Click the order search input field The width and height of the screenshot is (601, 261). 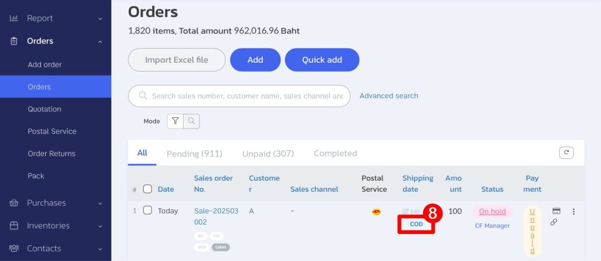pos(239,96)
